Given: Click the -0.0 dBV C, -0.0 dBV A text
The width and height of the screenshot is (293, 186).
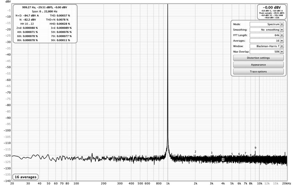Looking at the screenshot, I should click(x=272, y=11).
